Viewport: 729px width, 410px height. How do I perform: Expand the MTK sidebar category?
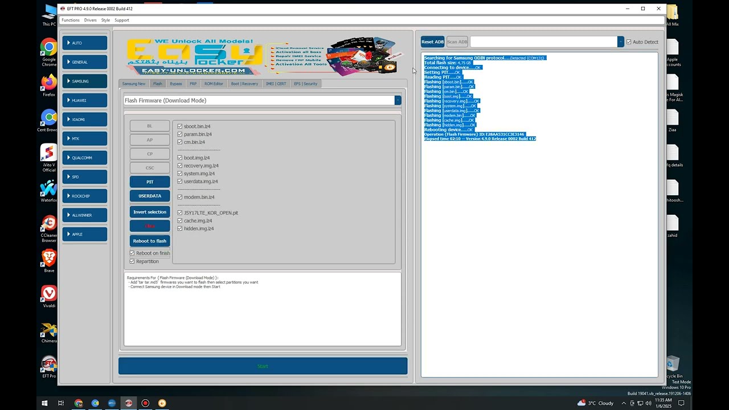(x=85, y=138)
